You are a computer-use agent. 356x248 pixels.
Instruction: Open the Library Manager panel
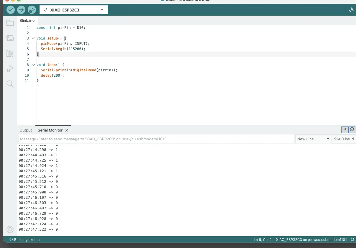[10, 53]
